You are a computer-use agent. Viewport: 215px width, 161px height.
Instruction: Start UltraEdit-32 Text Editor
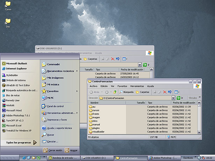coord(18,85)
